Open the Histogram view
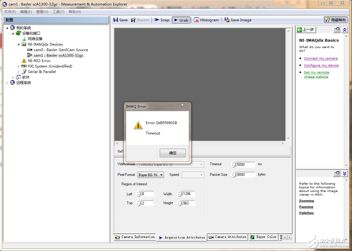This screenshot has width=352, height=251. (206, 20)
